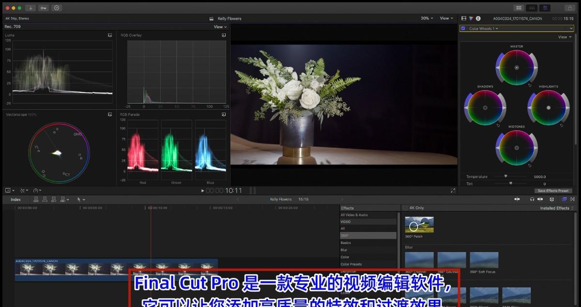
Task: Toggle the timeline panel layout button
Action: point(532,8)
